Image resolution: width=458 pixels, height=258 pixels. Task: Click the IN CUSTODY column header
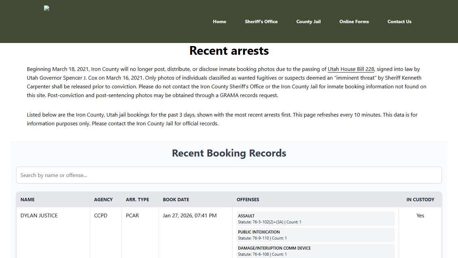coord(420,200)
